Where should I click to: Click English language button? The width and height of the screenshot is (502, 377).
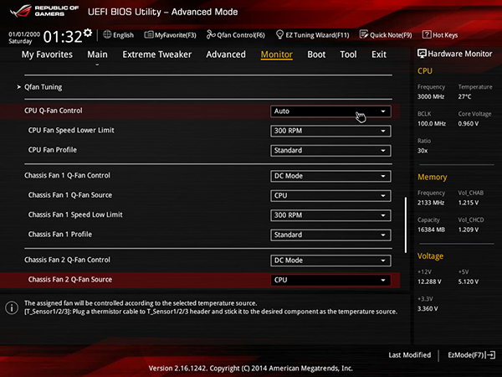coord(119,34)
